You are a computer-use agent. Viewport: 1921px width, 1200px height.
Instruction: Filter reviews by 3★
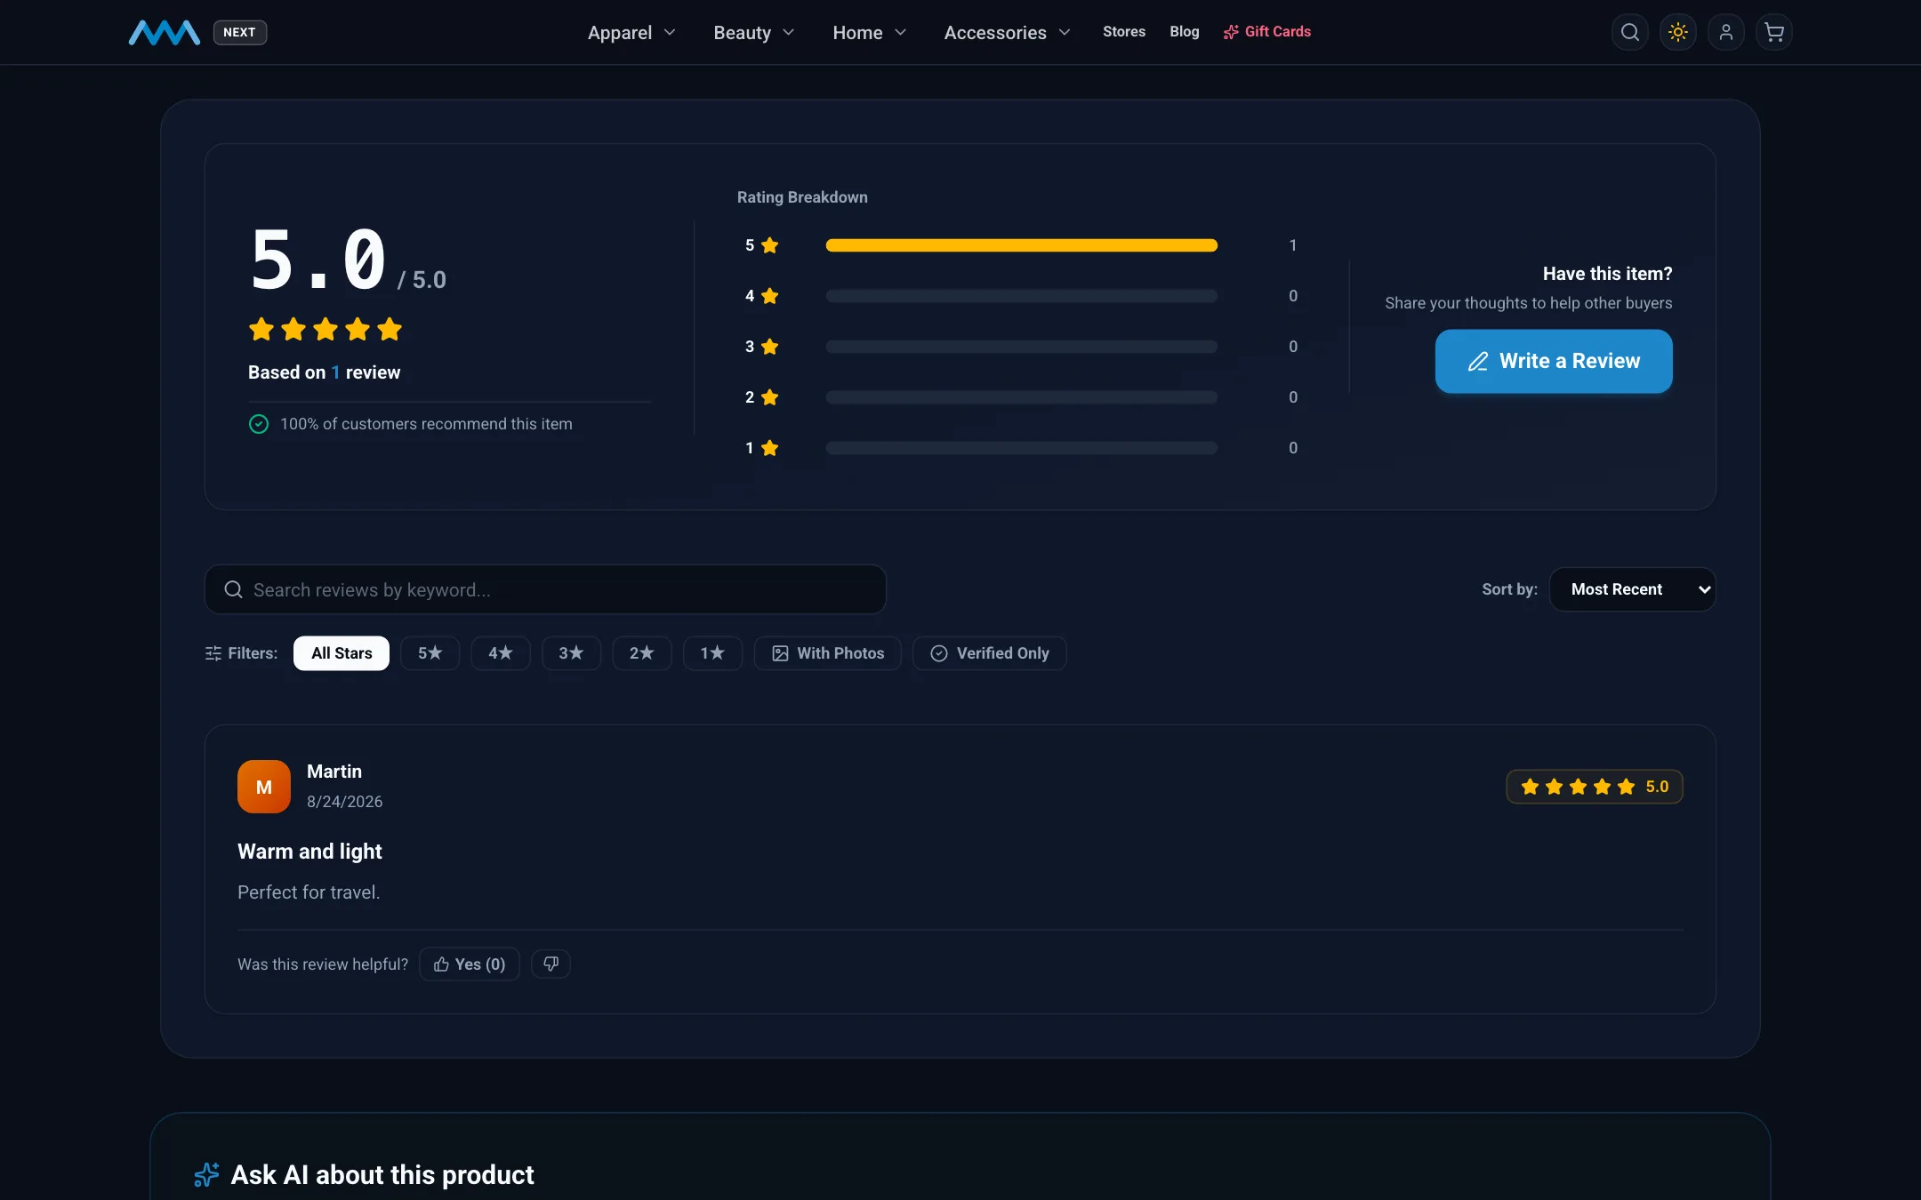tap(571, 653)
